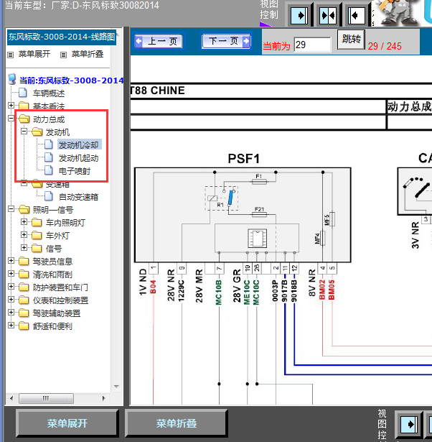Click the folder icon for 清洗和雨刮

(x=24, y=275)
